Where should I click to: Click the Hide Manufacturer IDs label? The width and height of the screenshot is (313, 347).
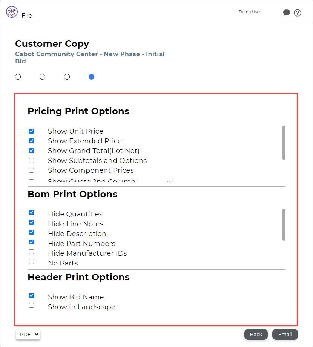click(87, 253)
